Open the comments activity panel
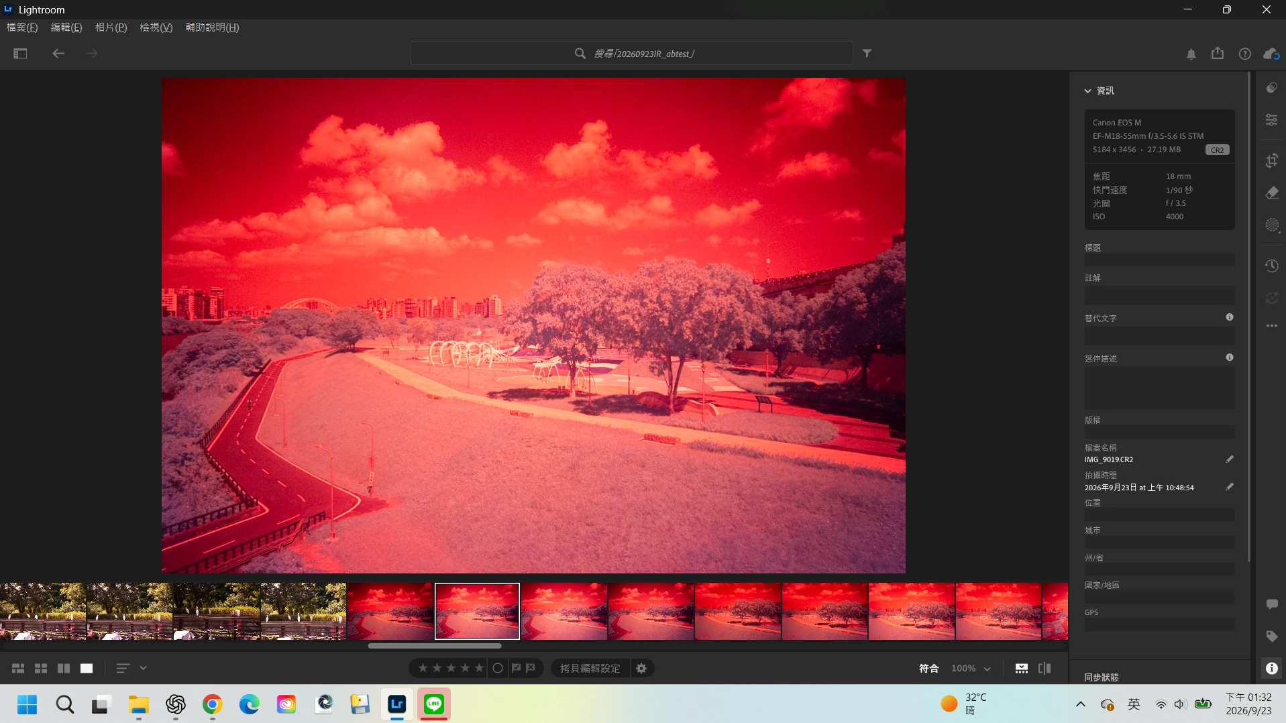The height and width of the screenshot is (723, 1286). pyautogui.click(x=1272, y=604)
